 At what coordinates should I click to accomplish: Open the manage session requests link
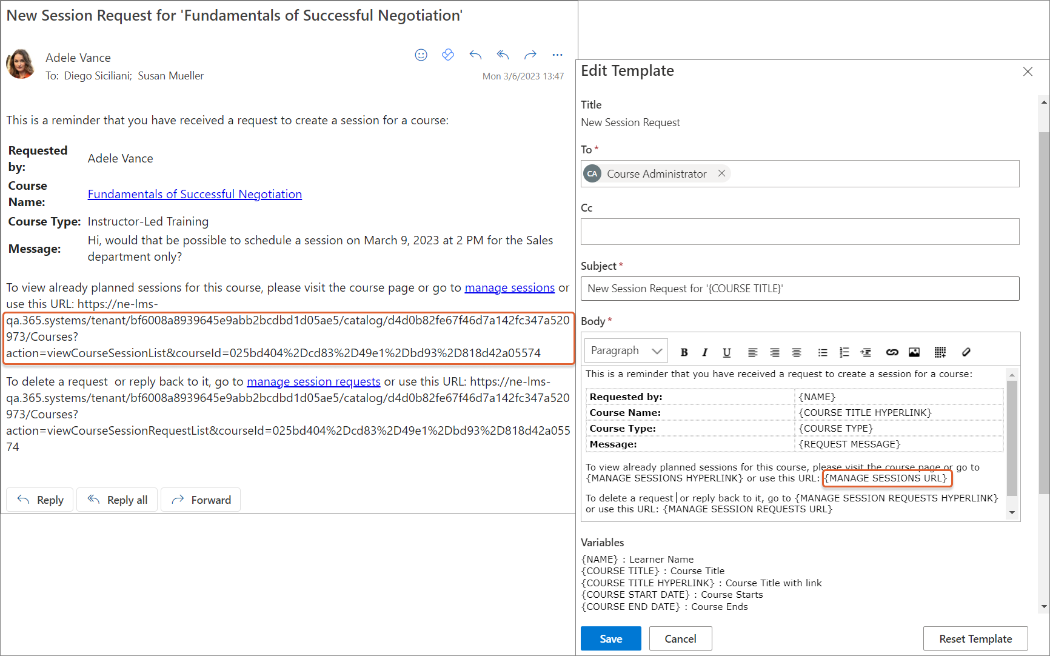click(313, 381)
